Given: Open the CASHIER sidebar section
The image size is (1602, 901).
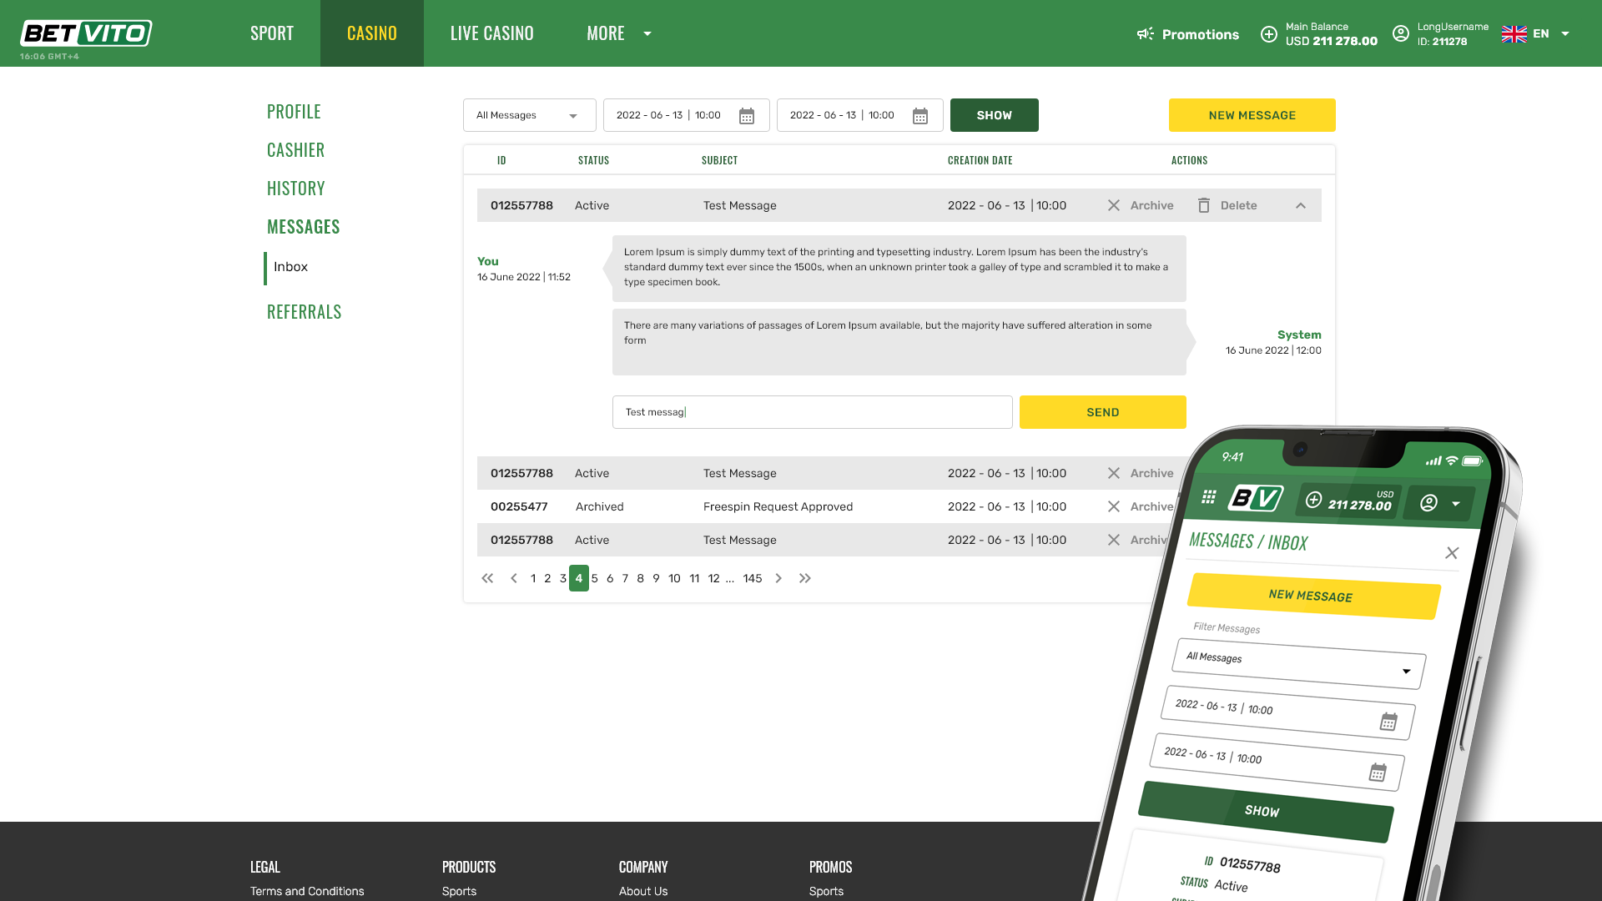Looking at the screenshot, I should click(295, 150).
